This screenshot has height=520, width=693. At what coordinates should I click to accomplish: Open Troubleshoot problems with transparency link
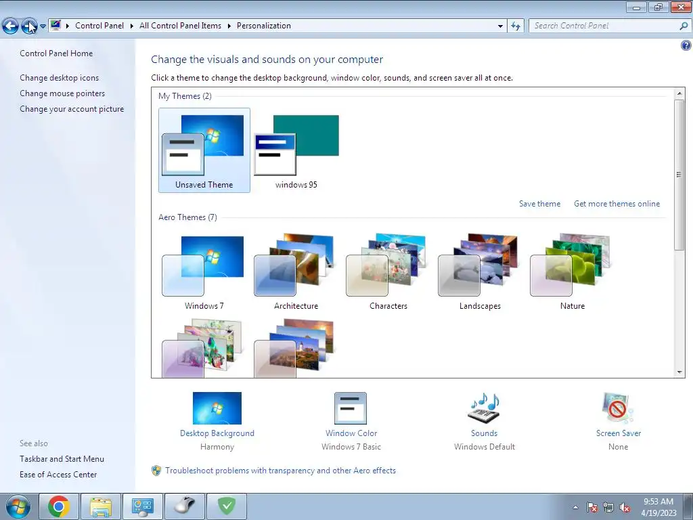pos(280,471)
